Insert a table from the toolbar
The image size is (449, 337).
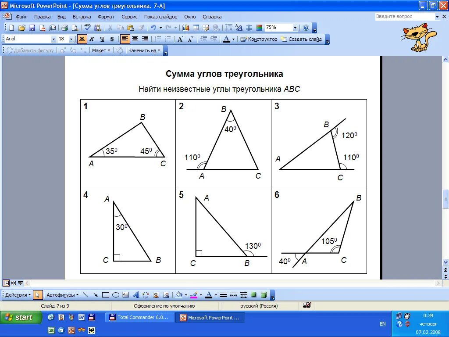pyautogui.click(x=196, y=28)
